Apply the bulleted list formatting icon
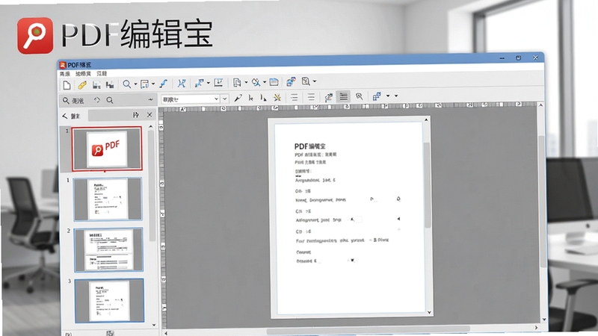The width and height of the screenshot is (598, 336). tap(294, 98)
